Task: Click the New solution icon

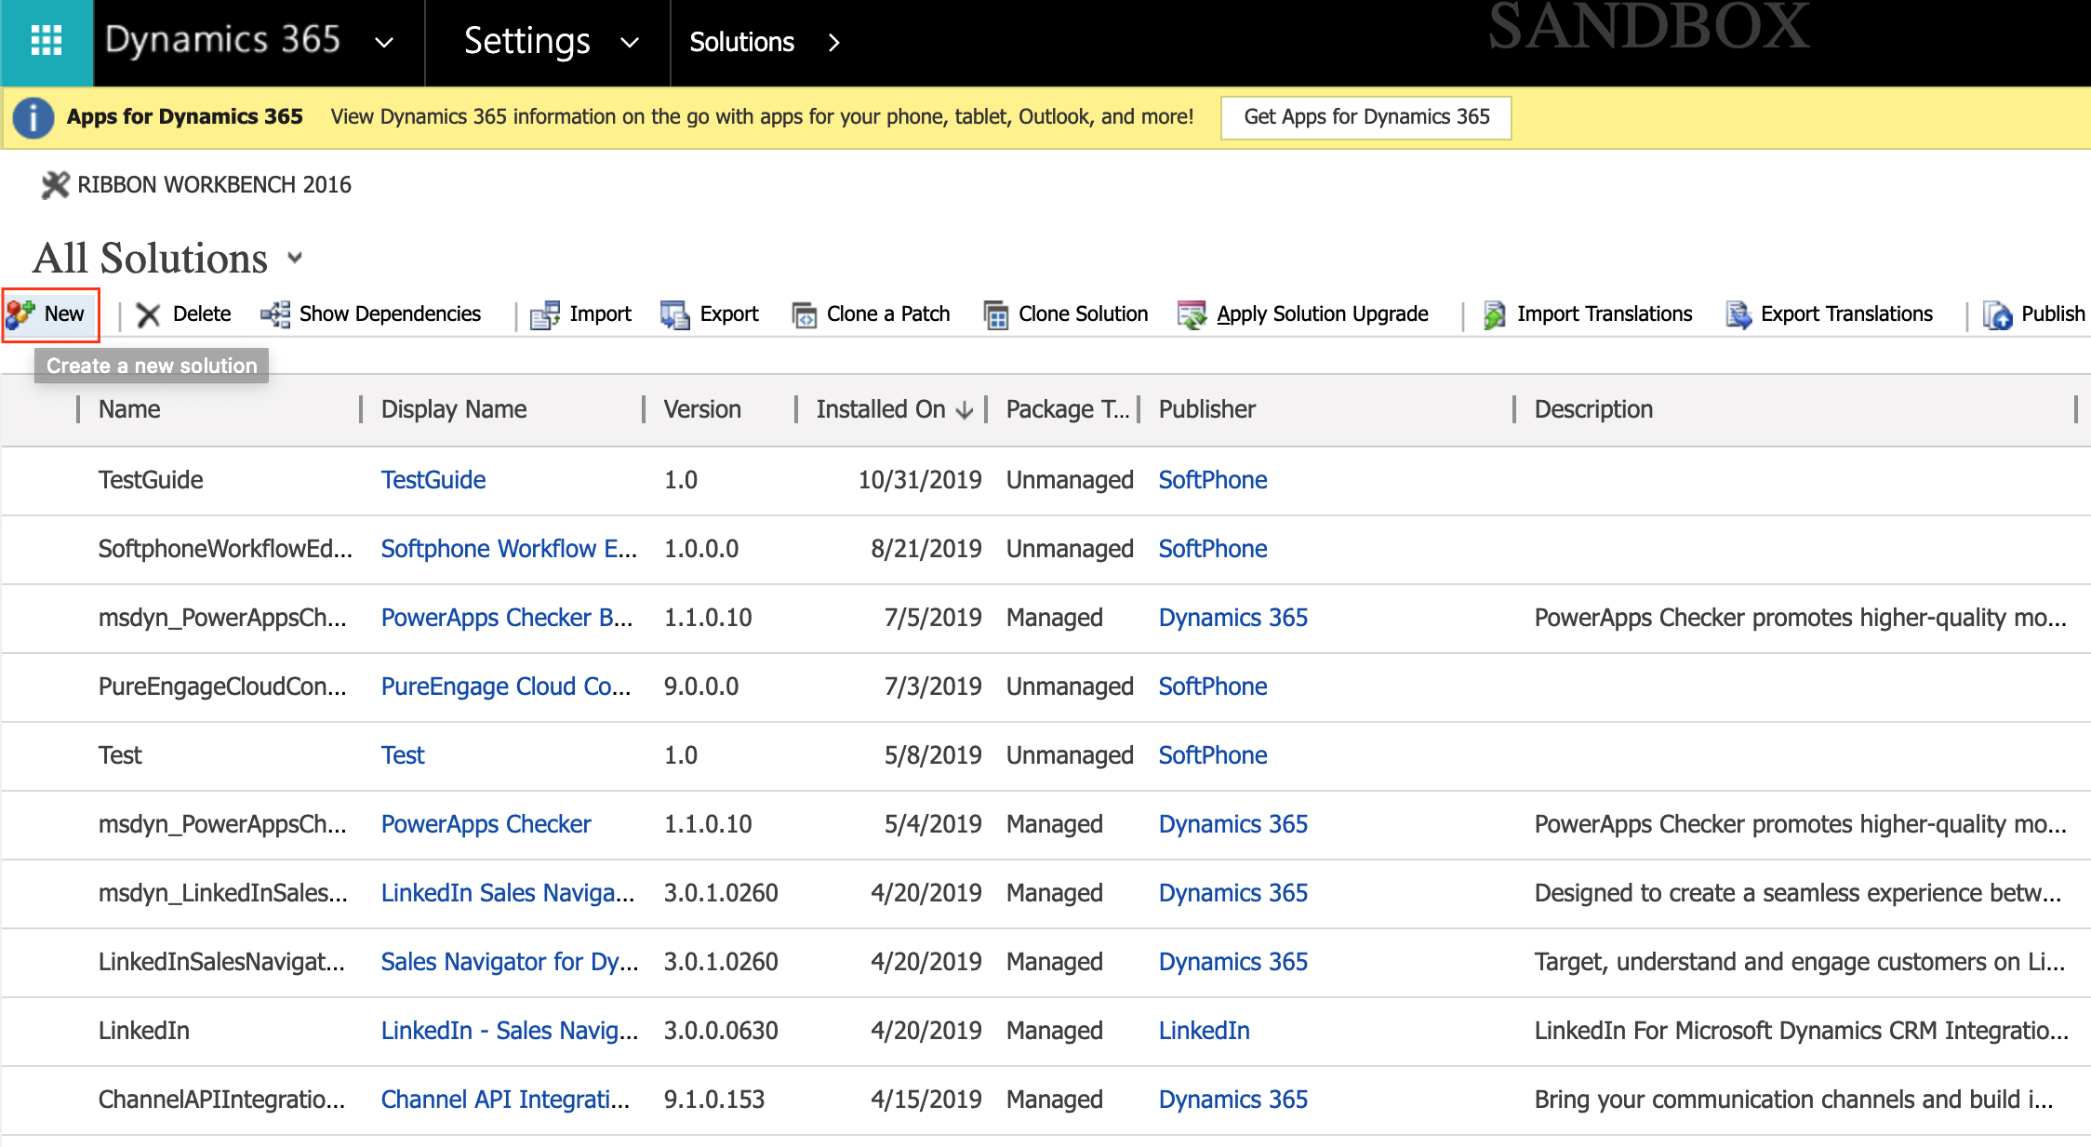Action: 20,314
